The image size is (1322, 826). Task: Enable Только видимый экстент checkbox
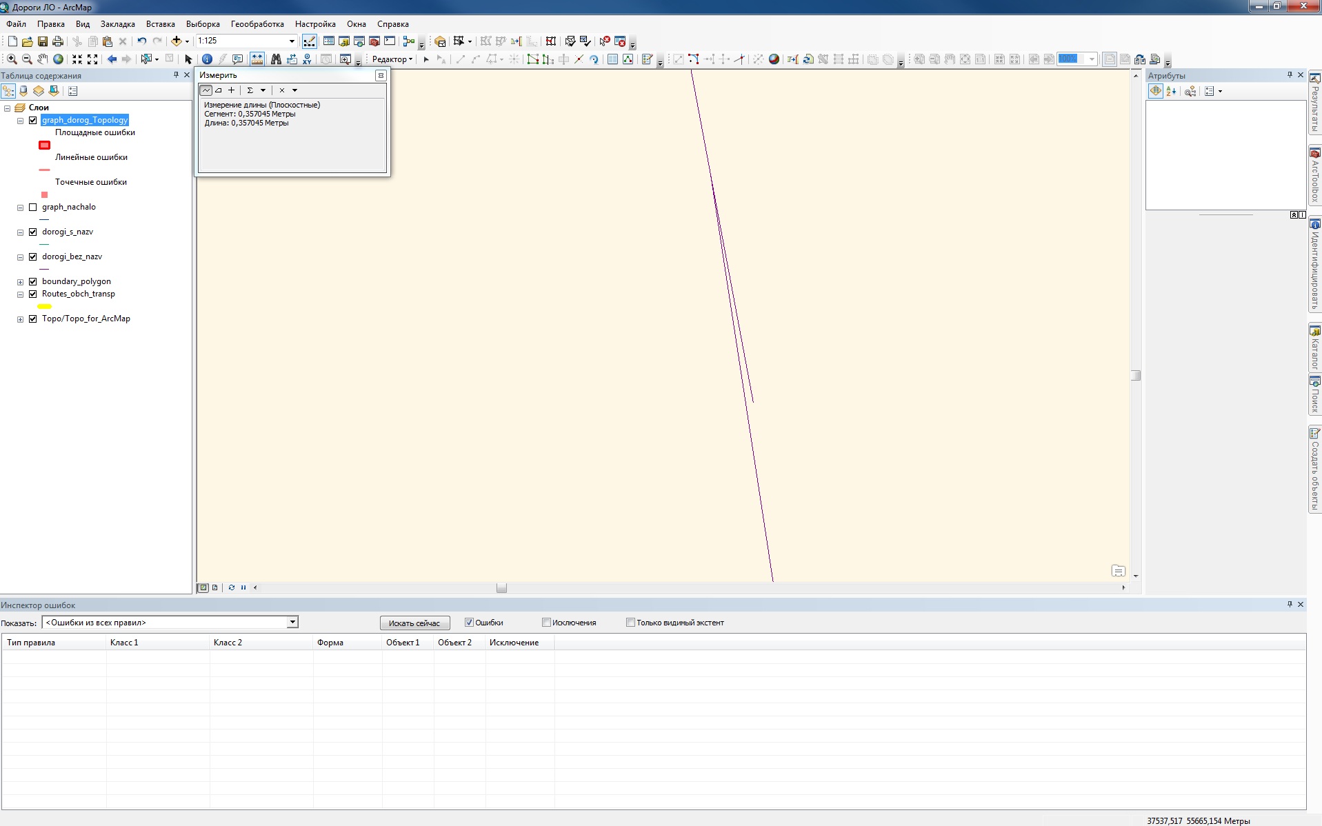tap(630, 623)
